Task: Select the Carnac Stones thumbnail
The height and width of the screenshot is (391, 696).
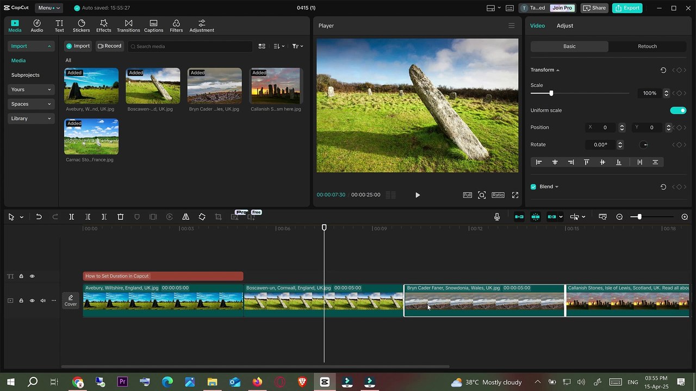Action: pyautogui.click(x=91, y=137)
